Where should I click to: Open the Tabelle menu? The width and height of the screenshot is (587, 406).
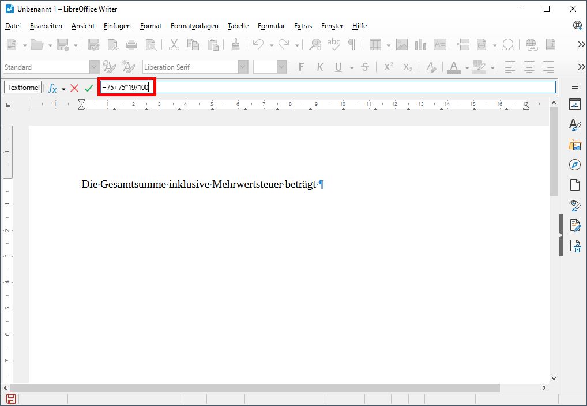(238, 26)
